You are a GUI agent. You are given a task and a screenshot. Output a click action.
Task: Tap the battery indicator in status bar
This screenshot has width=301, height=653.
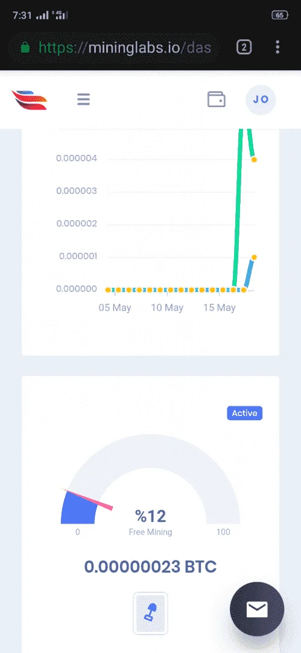pos(279,15)
